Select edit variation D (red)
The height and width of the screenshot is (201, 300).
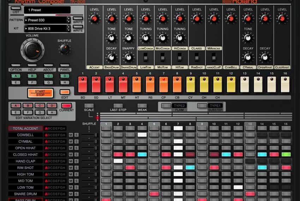(x=52, y=105)
